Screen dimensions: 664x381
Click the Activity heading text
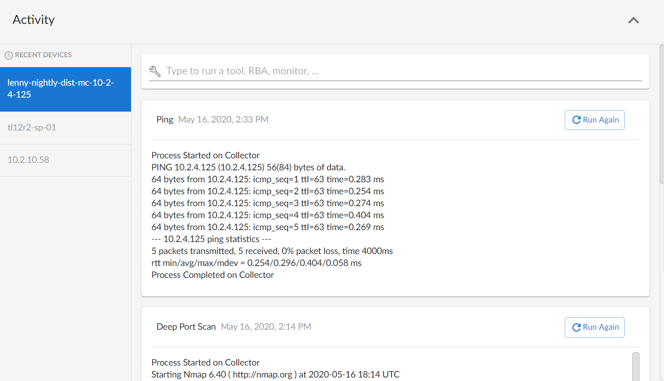click(x=33, y=20)
